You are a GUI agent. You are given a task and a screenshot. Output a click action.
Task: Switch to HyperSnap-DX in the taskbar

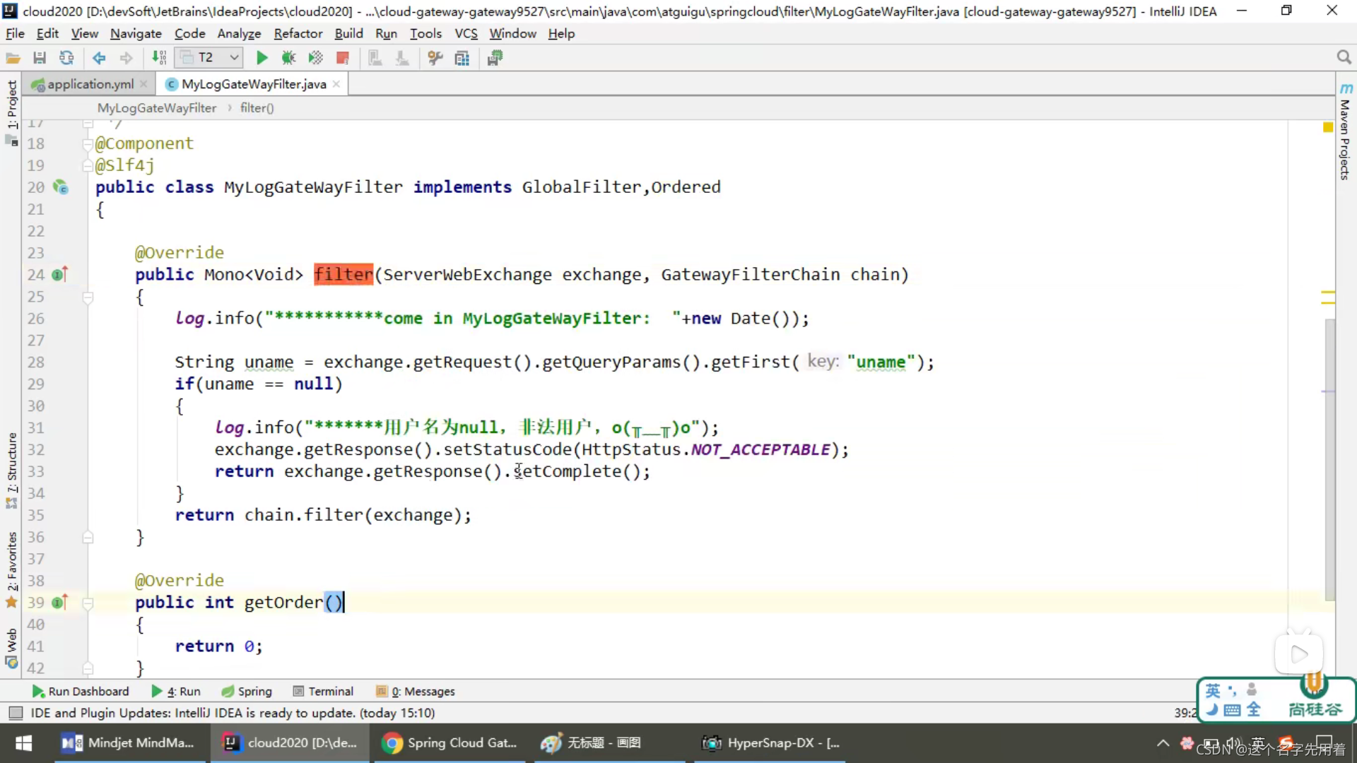(x=770, y=743)
